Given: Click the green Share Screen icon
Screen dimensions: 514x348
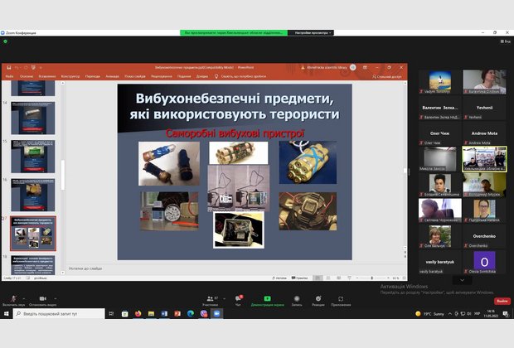Looking at the screenshot, I should coord(267,297).
